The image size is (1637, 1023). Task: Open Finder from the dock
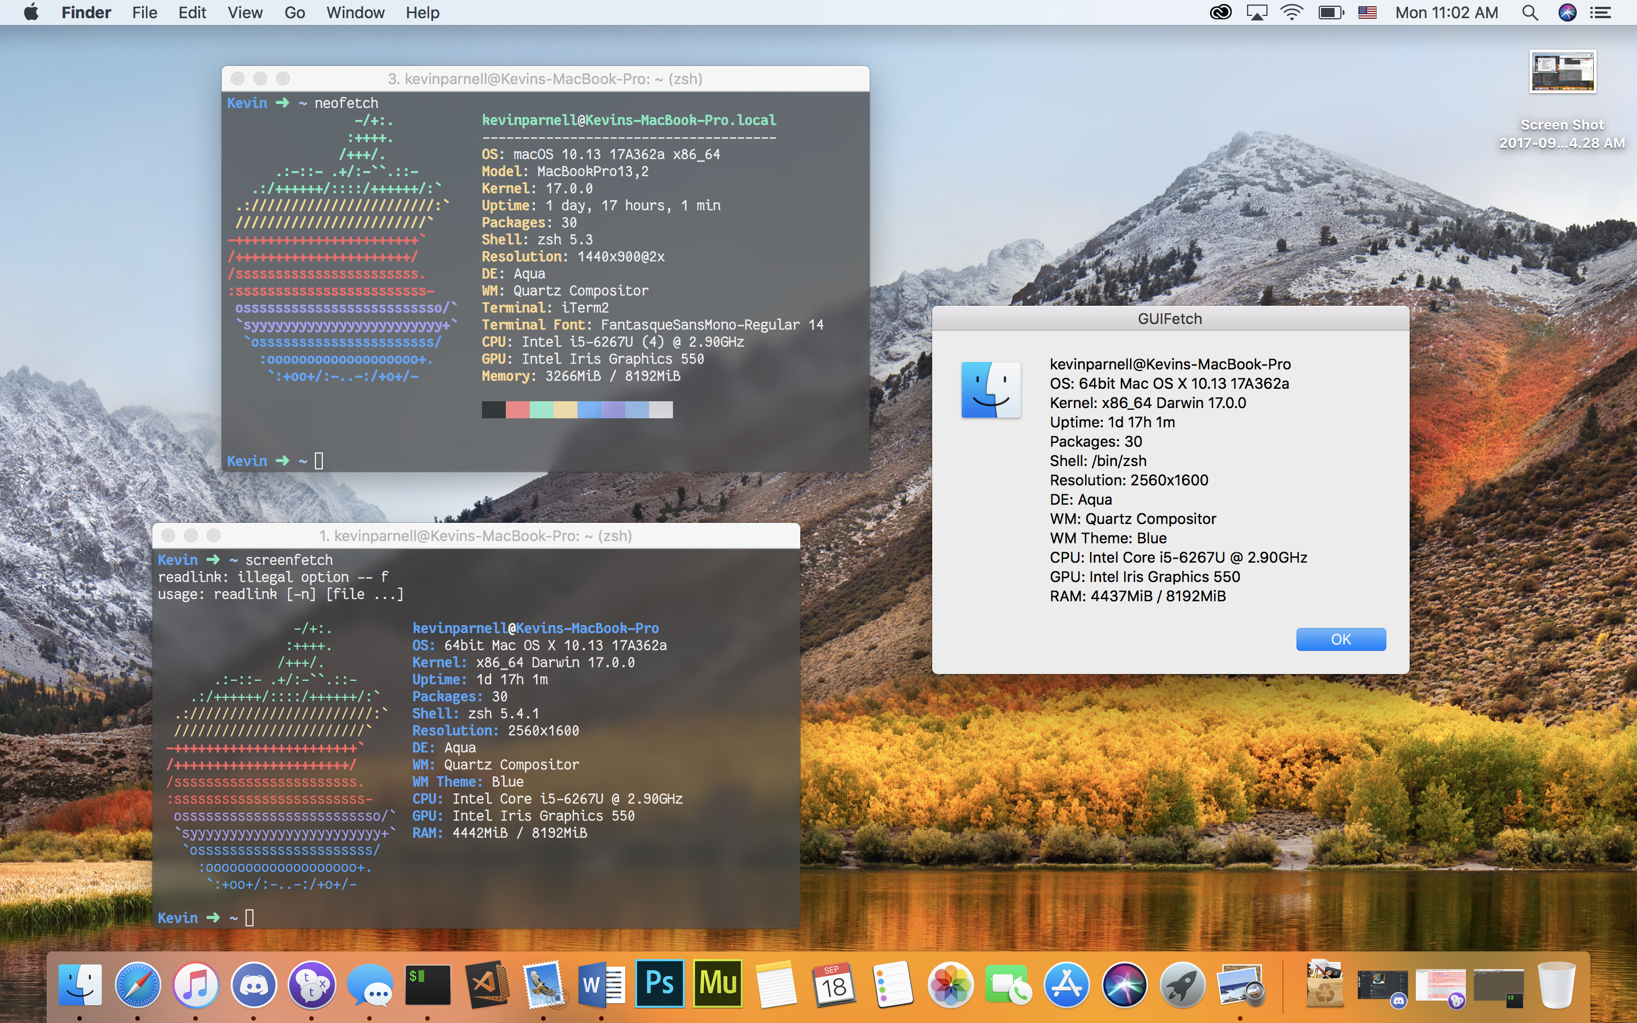[x=80, y=984]
